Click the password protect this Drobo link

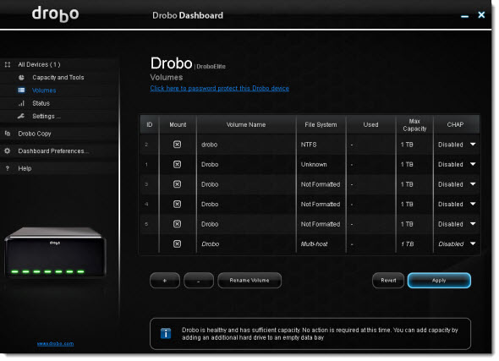pos(220,89)
